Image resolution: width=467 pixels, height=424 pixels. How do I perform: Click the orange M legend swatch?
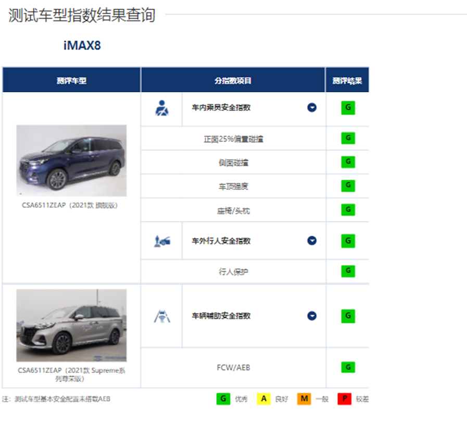304,398
